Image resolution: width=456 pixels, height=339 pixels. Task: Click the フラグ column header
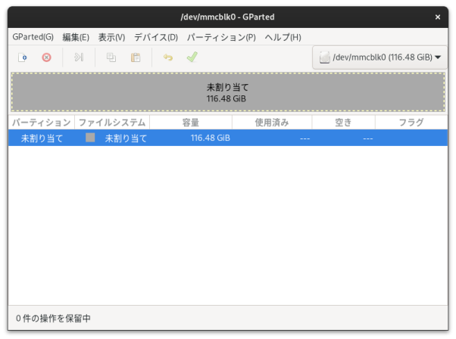(x=411, y=123)
